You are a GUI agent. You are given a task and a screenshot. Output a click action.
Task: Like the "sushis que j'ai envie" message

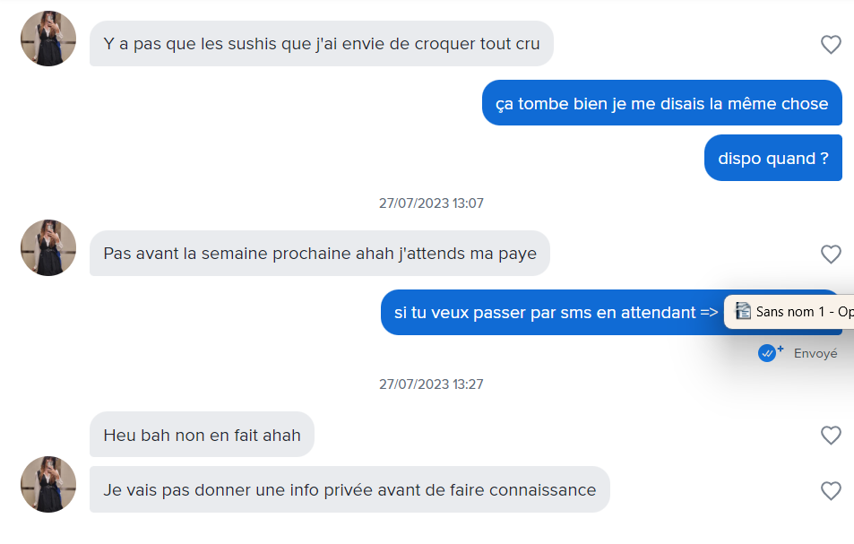[x=831, y=44]
